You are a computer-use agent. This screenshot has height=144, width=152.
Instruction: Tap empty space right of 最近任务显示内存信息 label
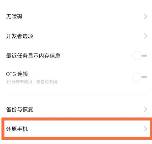(96, 56)
